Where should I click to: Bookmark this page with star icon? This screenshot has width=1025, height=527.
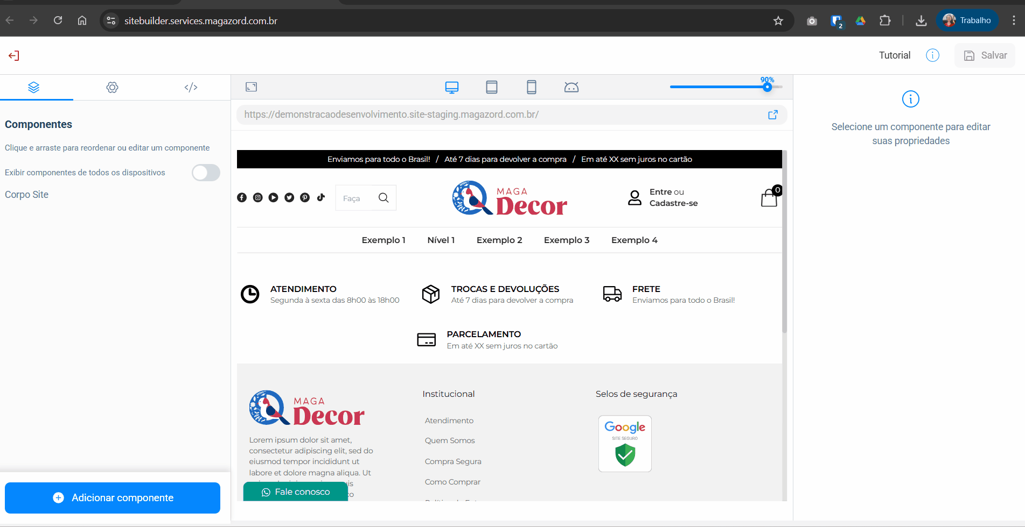(x=778, y=20)
